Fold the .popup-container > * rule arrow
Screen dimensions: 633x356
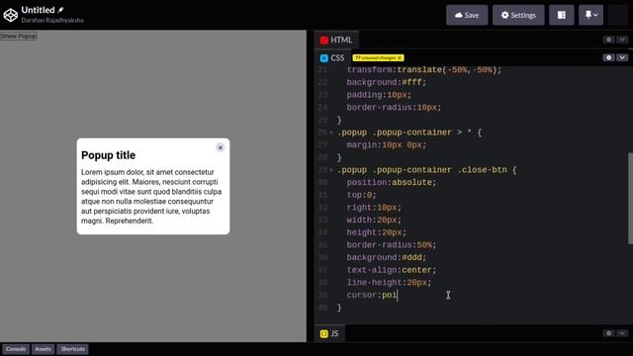click(x=331, y=133)
